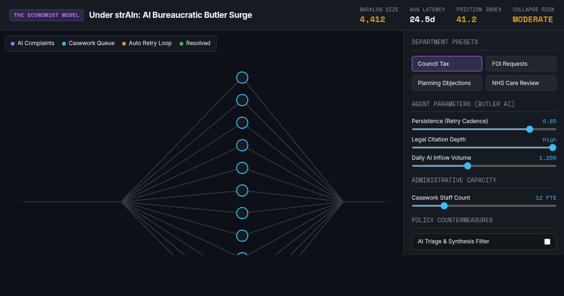This screenshot has width=564, height=296.
Task: Click The Economist Model badge
Action: point(47,15)
